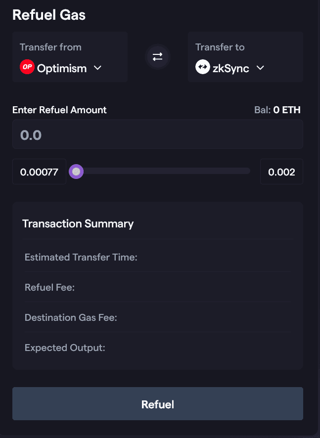Viewport: 320px width, 438px height.
Task: Expand the Optimism chevron arrow
Action: coord(97,68)
